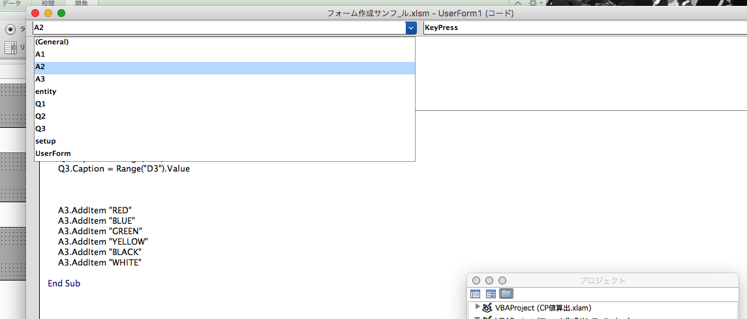The height and width of the screenshot is (319, 747).
Task: Switch to the データ ribbon tab
Action: pyautogui.click(x=10, y=3)
